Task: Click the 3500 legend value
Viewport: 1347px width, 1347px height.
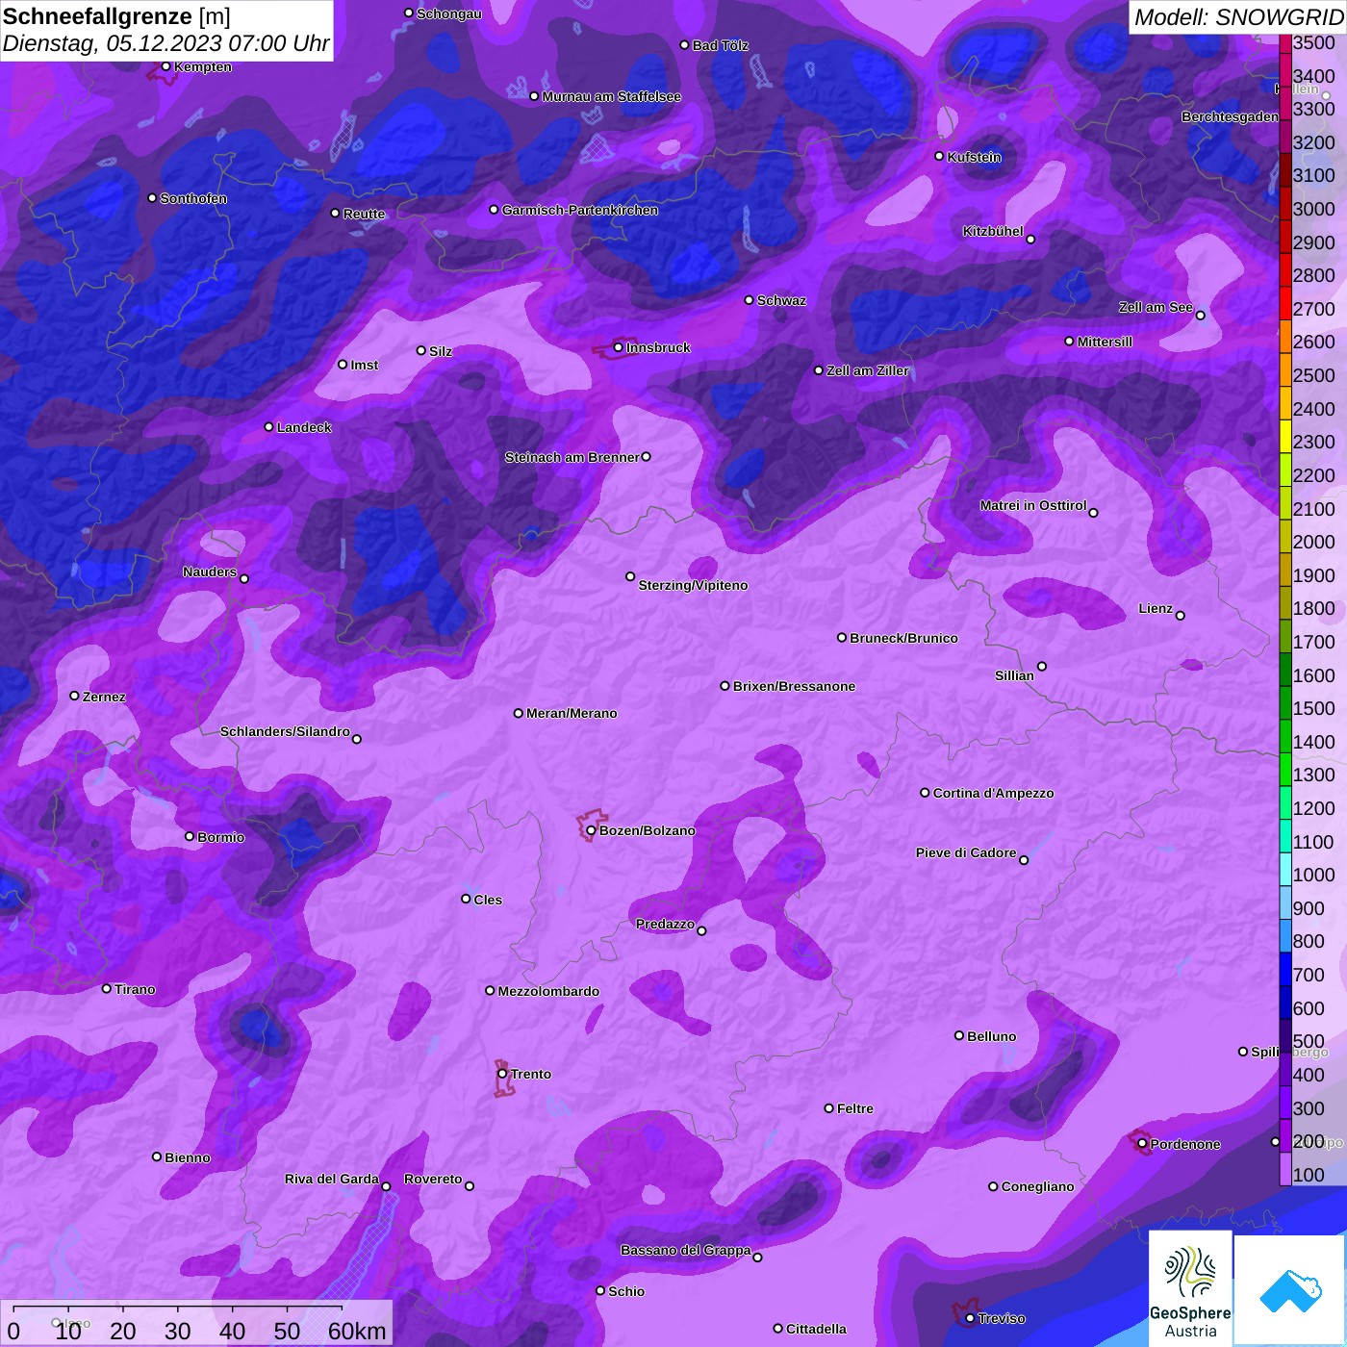Action: click(x=1313, y=42)
